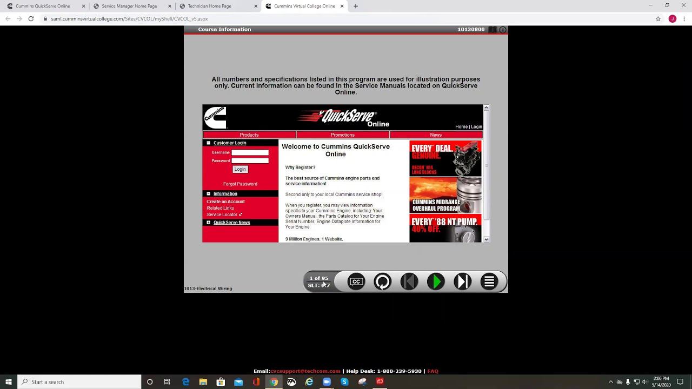Screen dimensions: 692x389
Task: Close the Cummins Virtual College Online tab
Action: coord(342,6)
